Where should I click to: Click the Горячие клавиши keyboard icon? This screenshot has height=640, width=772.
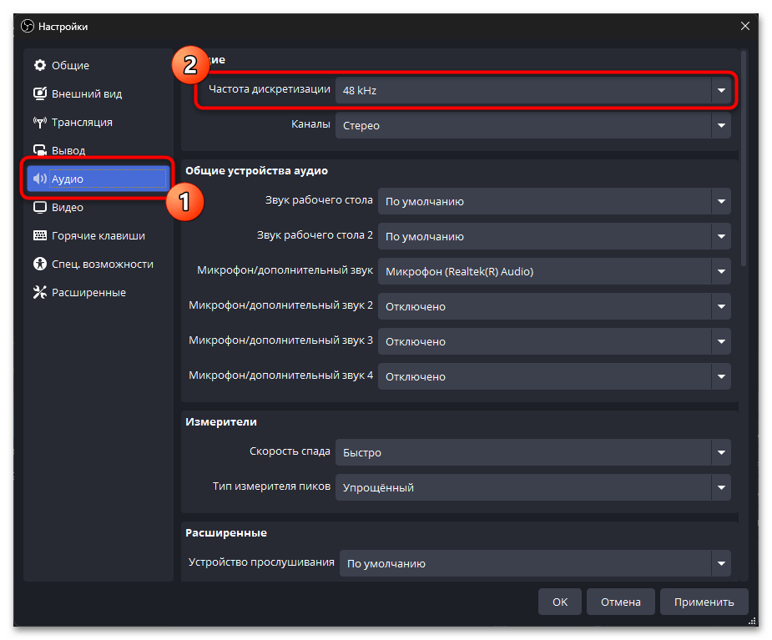tap(39, 236)
